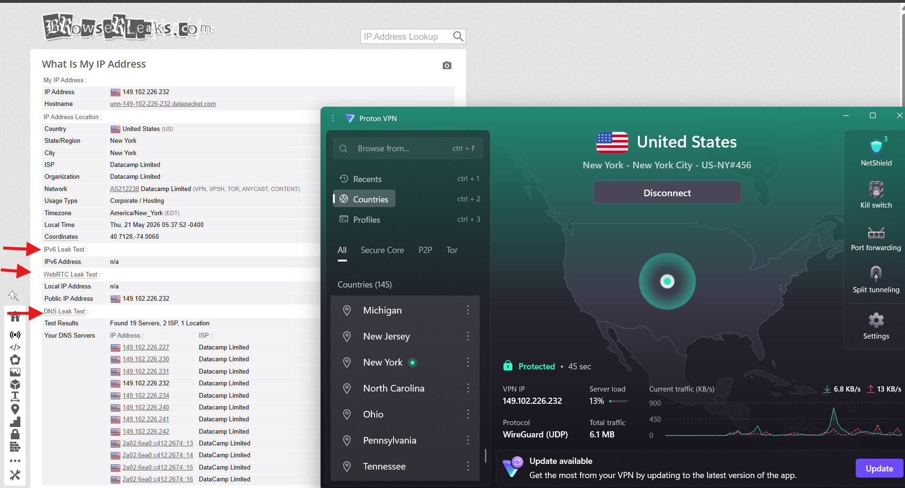Image resolution: width=905 pixels, height=488 pixels.
Task: Open the more-tools ellipsis in sidebar
Action: tap(15, 461)
